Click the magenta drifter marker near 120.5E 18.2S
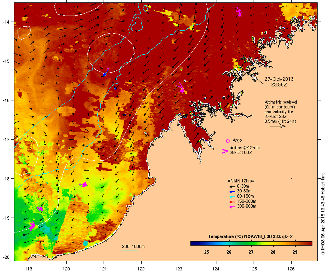 pos(84,184)
